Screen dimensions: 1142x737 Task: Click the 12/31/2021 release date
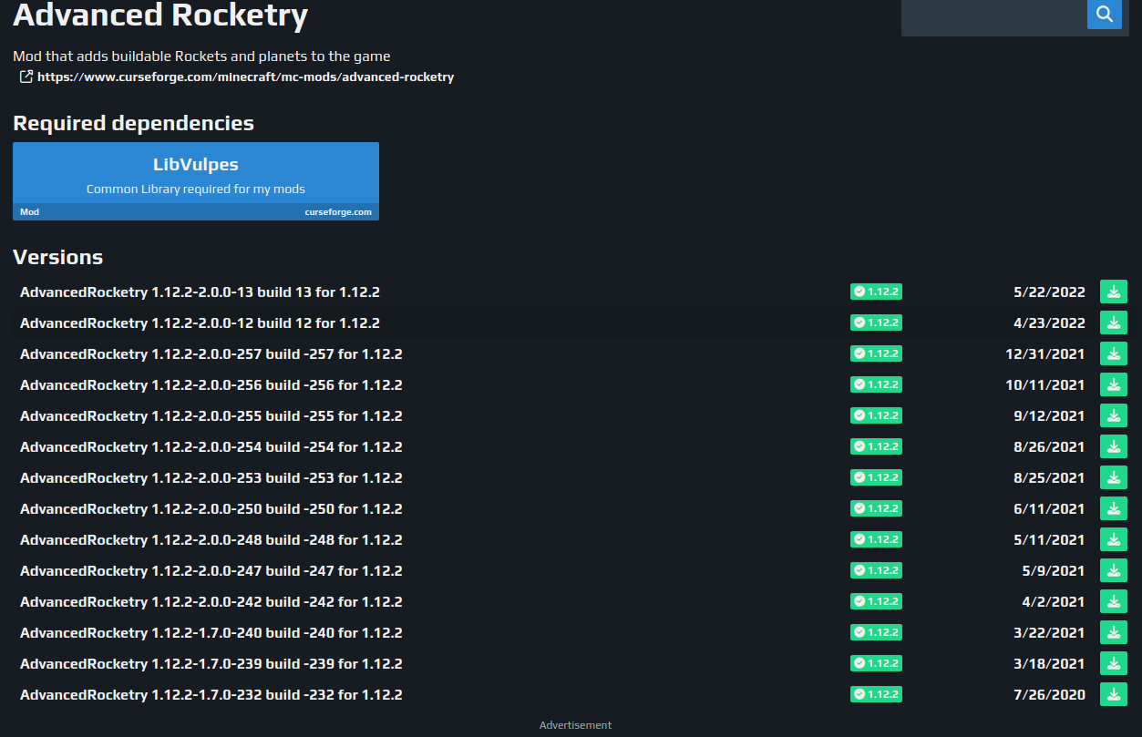[1045, 354]
